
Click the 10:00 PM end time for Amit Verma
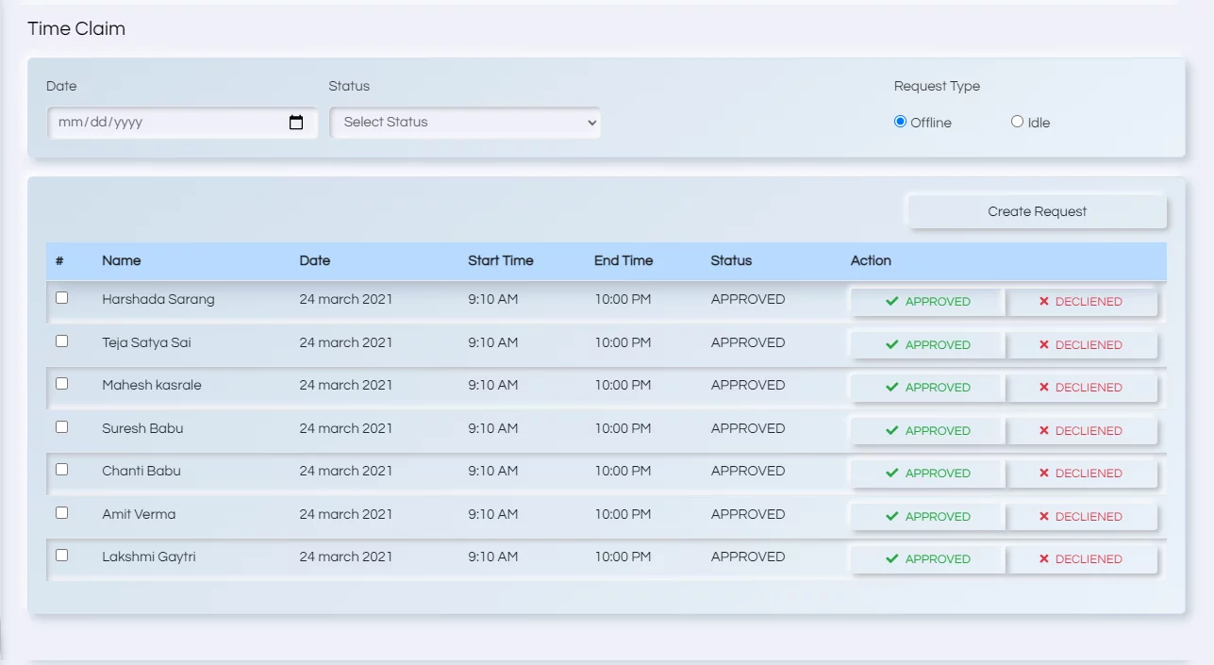point(623,514)
